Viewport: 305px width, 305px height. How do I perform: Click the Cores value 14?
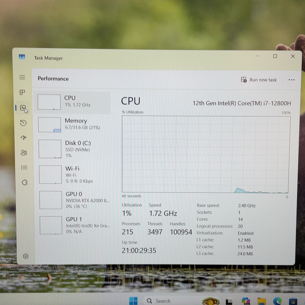[240, 219]
